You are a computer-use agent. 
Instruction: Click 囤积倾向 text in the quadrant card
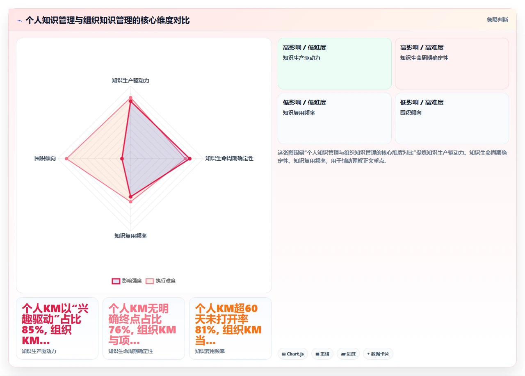[x=411, y=113]
